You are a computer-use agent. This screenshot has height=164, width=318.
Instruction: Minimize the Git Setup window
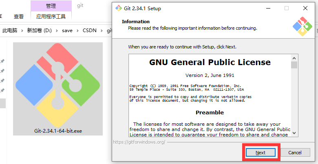(x=268, y=8)
